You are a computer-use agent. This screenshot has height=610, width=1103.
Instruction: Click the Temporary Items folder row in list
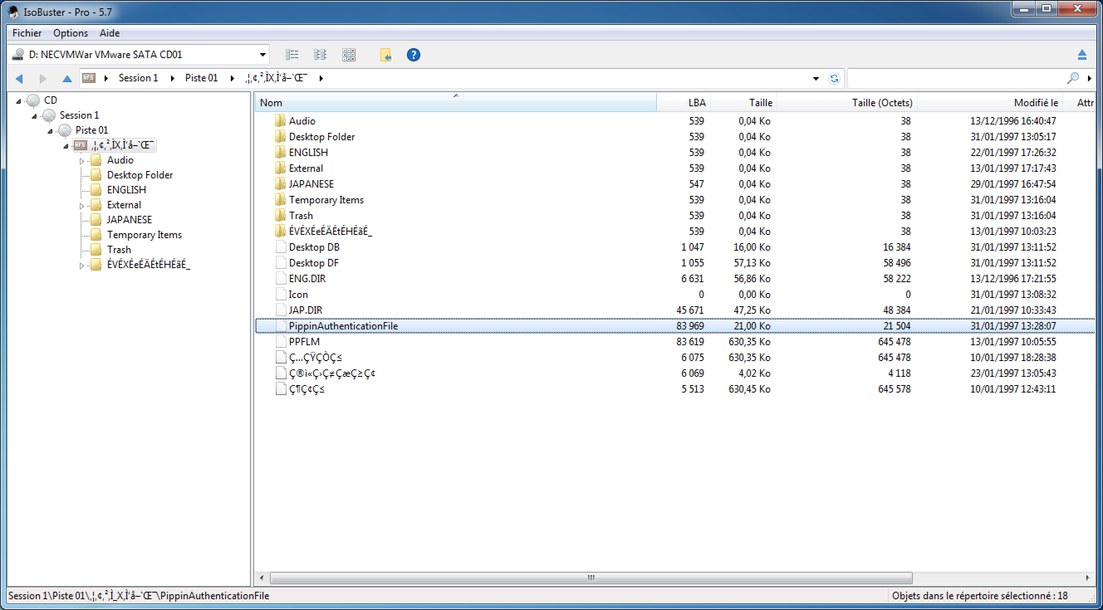tap(675, 200)
